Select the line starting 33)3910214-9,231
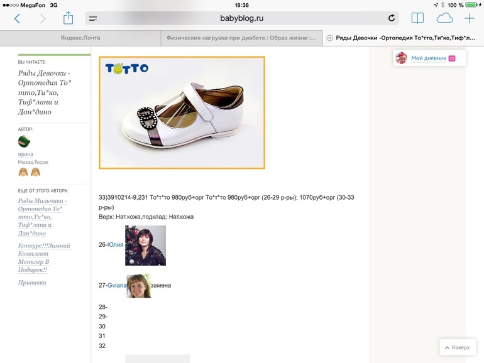Screen dimensions: 484x363 click(x=226, y=202)
